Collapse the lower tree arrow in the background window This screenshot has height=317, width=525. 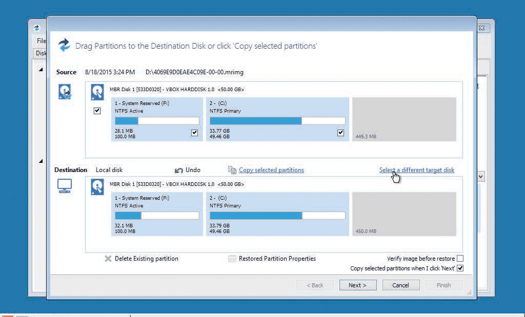coord(41,161)
